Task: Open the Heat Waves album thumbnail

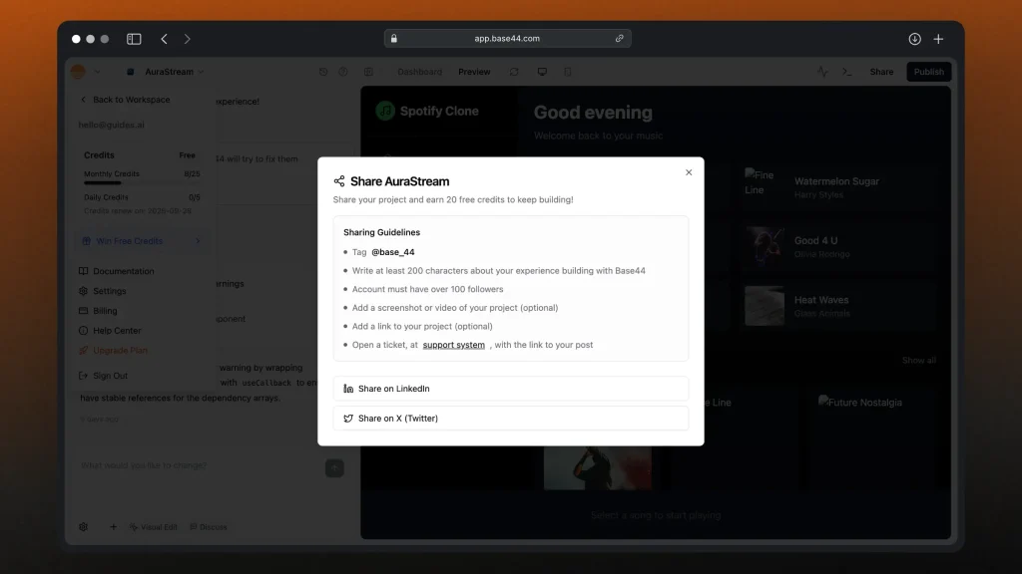Action: (x=765, y=306)
